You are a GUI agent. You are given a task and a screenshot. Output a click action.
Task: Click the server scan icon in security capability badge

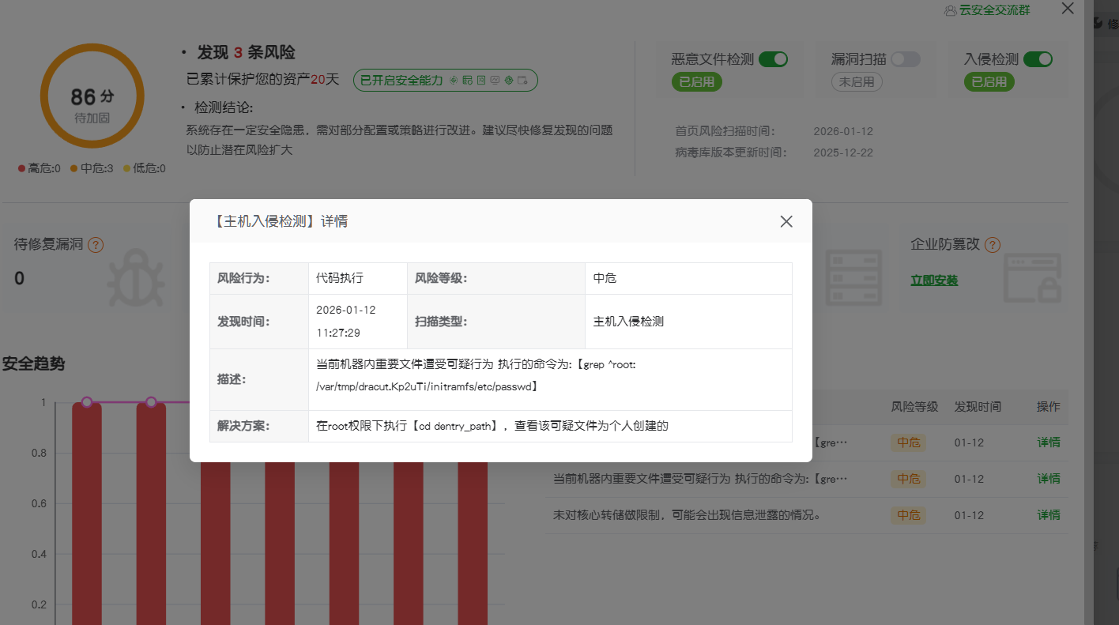point(468,80)
